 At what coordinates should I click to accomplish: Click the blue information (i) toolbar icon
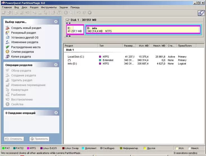tap(66, 13)
